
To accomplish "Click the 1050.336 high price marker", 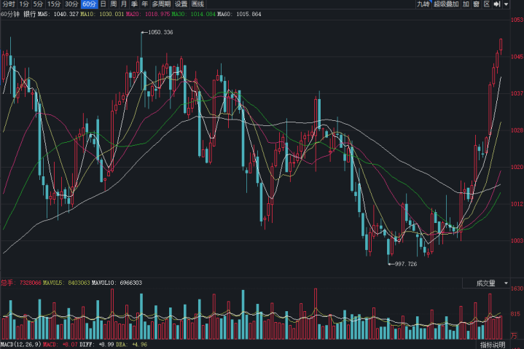I will pyautogui.click(x=160, y=33).
